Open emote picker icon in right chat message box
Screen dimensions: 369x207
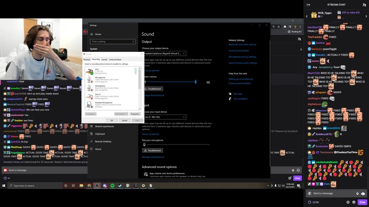tap(363, 193)
